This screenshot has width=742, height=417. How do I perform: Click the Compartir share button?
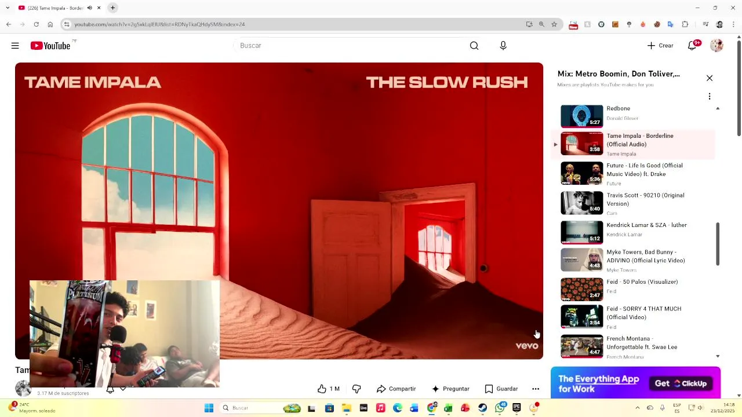point(396,389)
